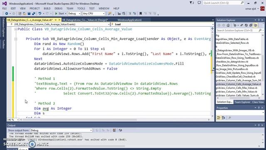Open the Start button dropdown arrow
The image size is (266, 150).
tap(66, 13)
